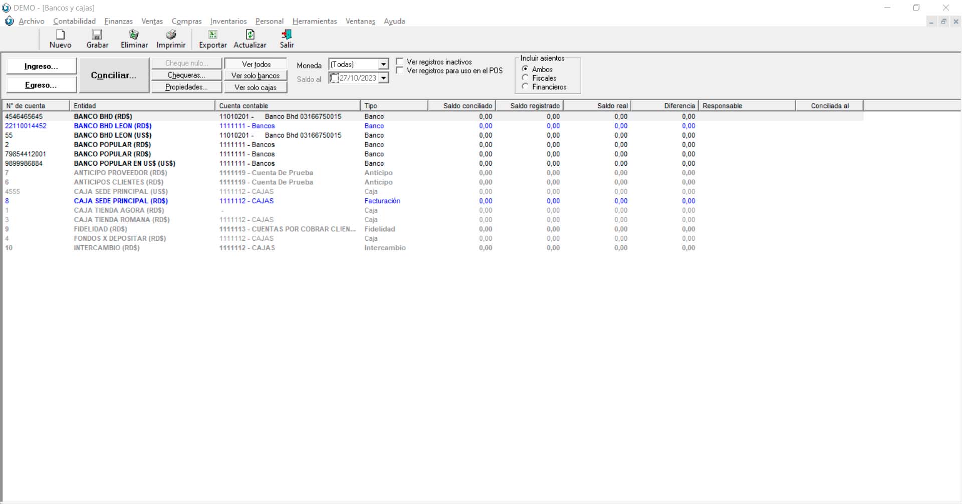Select the BANCO POPULAR EN US$ row
This screenshot has height=504, width=962.
pos(124,164)
